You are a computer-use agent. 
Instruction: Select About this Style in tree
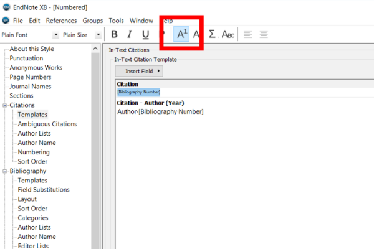32,49
